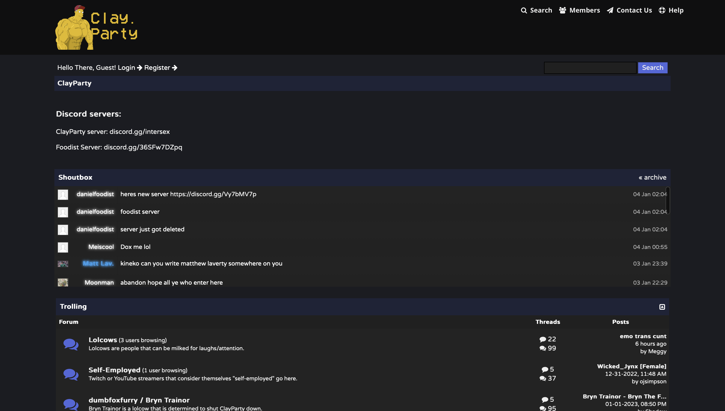This screenshot has height=411, width=725.
Task: Focus the search text input field
Action: point(590,68)
